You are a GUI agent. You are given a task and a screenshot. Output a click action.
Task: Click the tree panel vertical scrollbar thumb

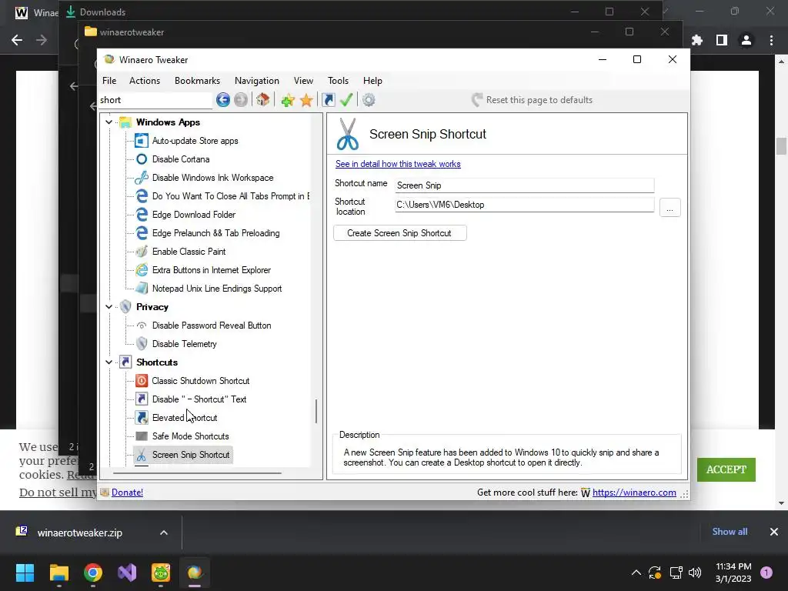(x=316, y=411)
